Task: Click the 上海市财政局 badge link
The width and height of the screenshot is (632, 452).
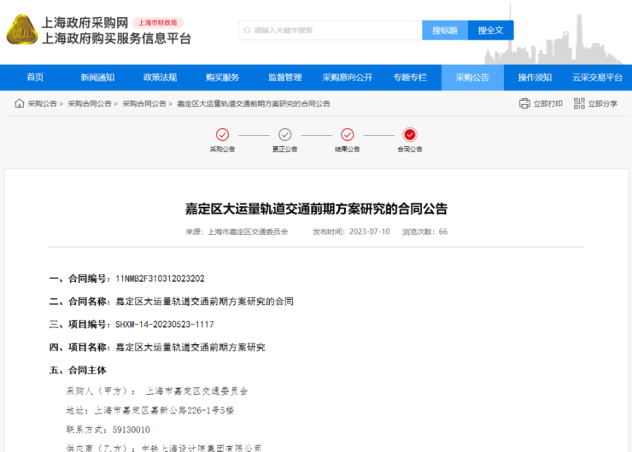Action: click(158, 23)
